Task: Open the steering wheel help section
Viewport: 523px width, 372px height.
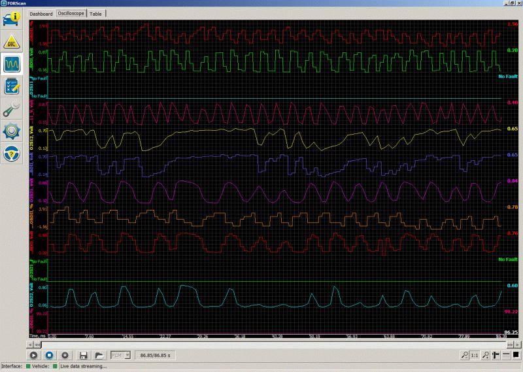Action: point(12,153)
